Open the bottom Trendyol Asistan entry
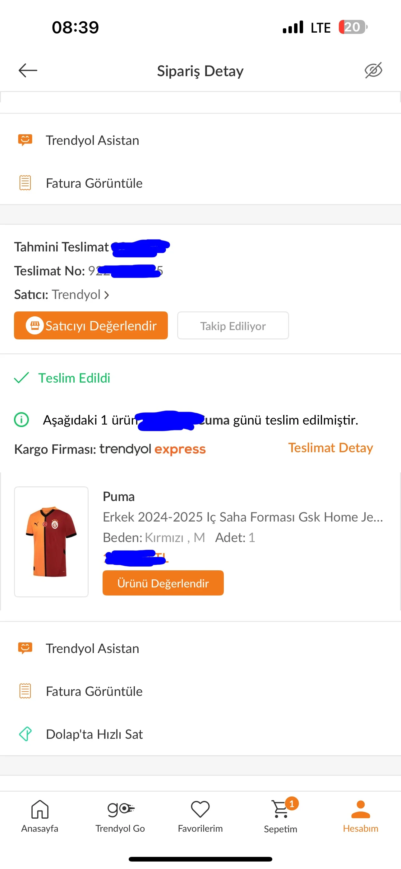The height and width of the screenshot is (869, 401). [92, 648]
